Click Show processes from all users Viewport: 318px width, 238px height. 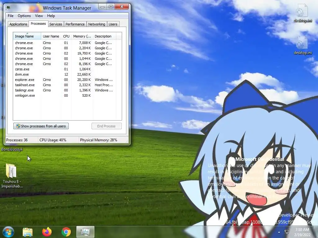41,126
